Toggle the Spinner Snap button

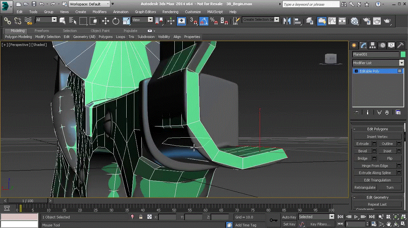click(x=225, y=21)
